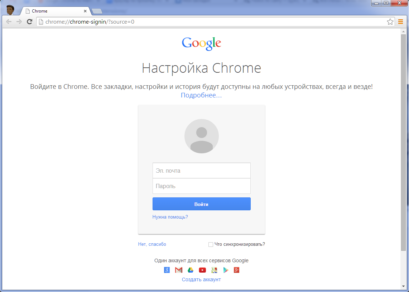Viewport: 409px width, 292px height.
Task: Select the Google+ icon
Action: pos(237,270)
